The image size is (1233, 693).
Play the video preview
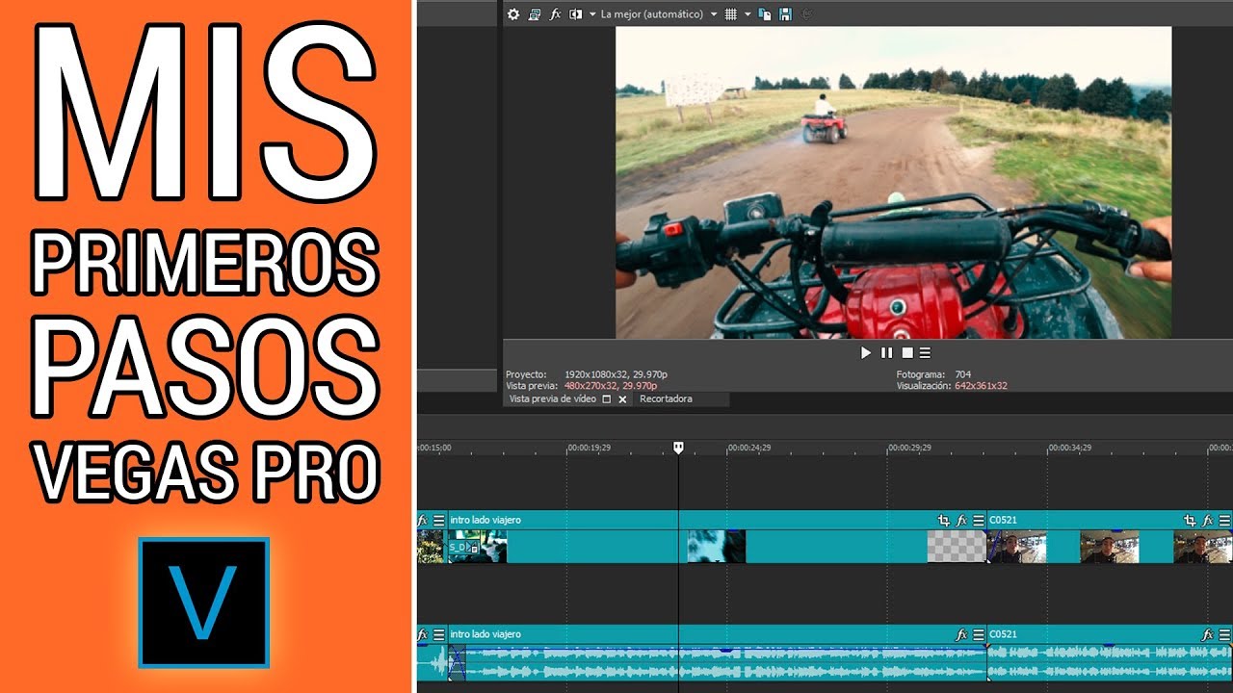(x=866, y=353)
